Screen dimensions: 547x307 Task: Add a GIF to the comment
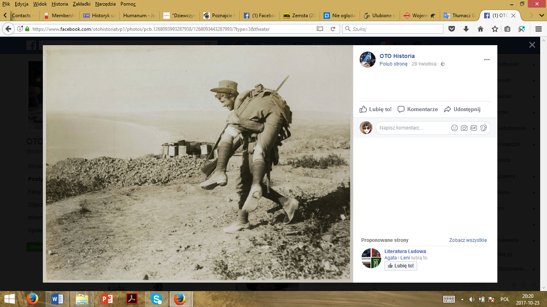[x=474, y=128]
